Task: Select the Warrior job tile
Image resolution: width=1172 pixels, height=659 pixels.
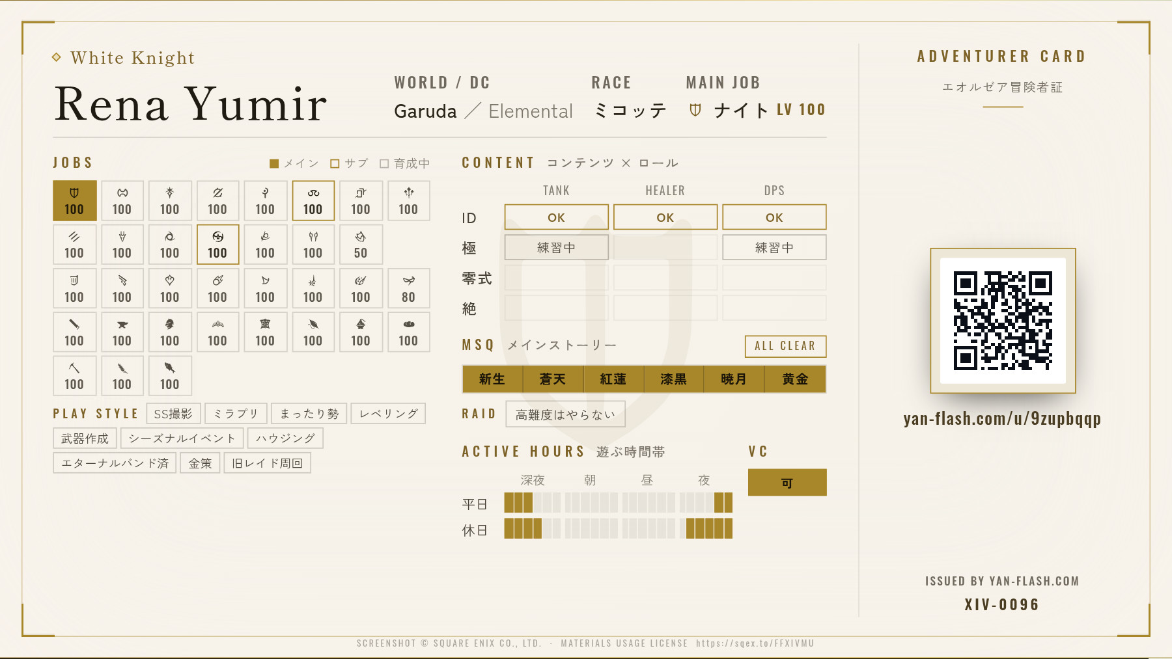Action: pyautogui.click(x=122, y=200)
